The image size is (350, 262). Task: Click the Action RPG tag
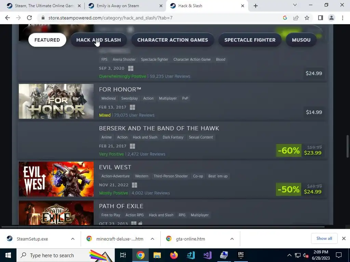134,215
